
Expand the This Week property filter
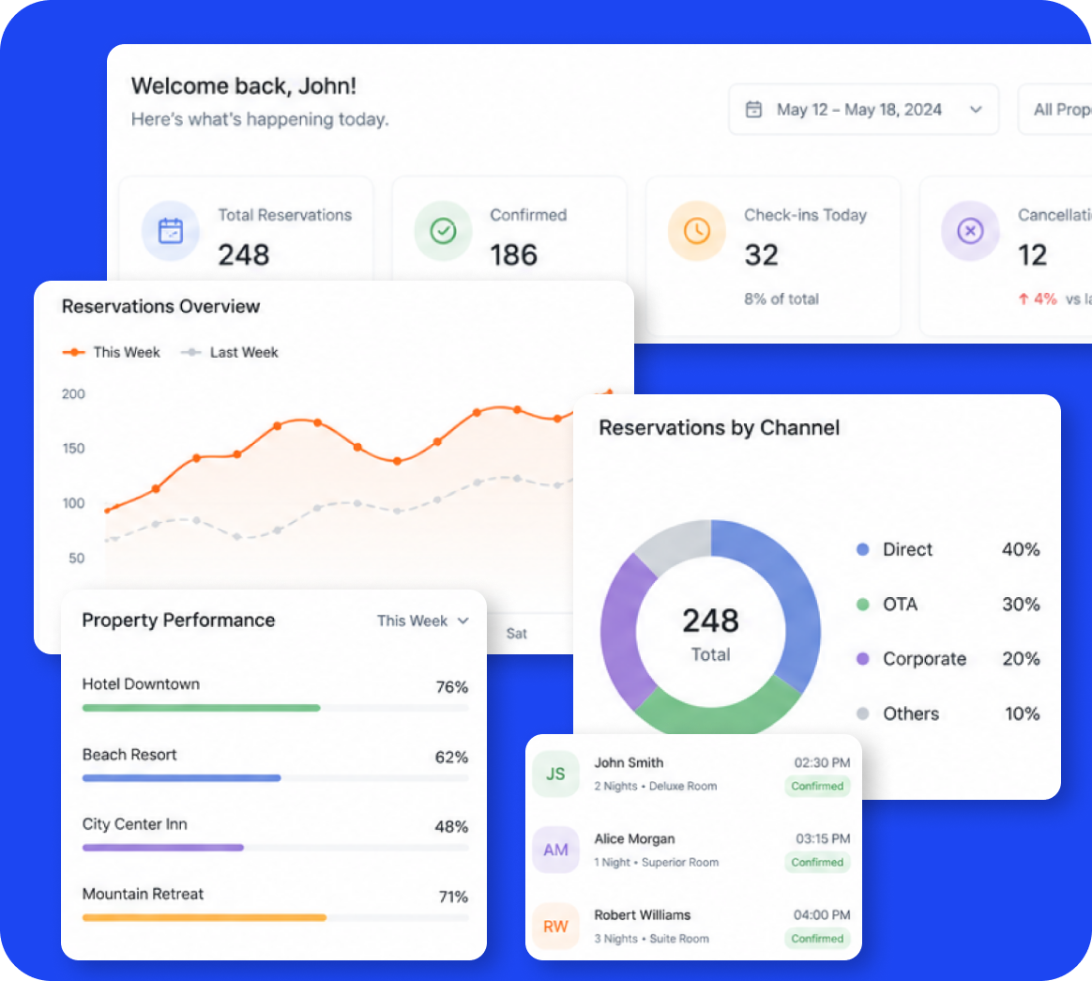click(423, 621)
